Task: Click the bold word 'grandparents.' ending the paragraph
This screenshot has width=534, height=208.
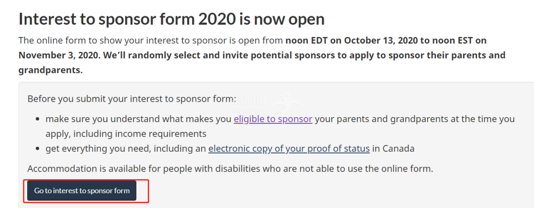Action: 50,70
